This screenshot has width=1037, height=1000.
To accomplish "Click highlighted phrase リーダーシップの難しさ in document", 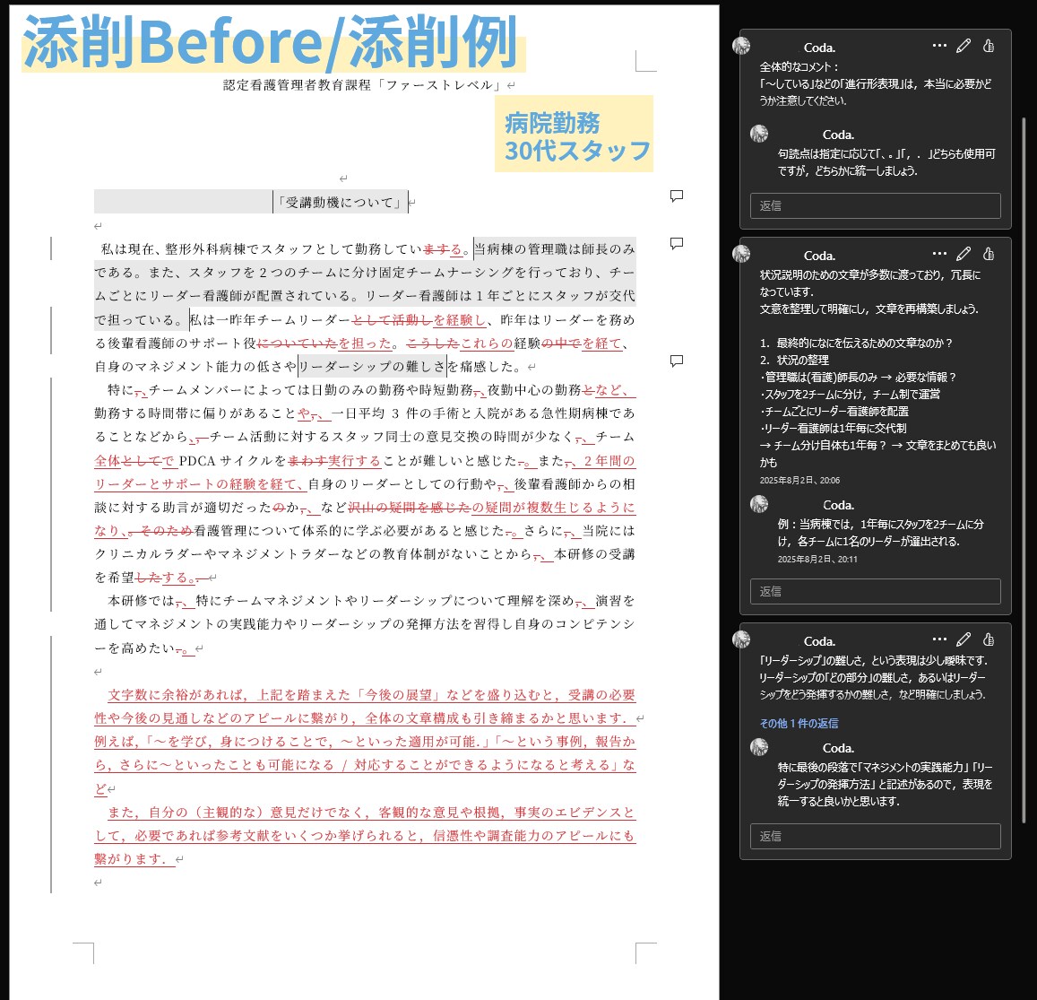I will coord(372,366).
